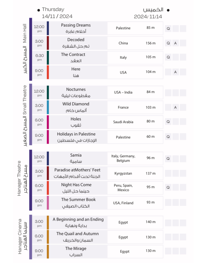The height and width of the screenshot is (263, 208).
Task: Click the A badge for the film Here
Action: coord(175,72)
